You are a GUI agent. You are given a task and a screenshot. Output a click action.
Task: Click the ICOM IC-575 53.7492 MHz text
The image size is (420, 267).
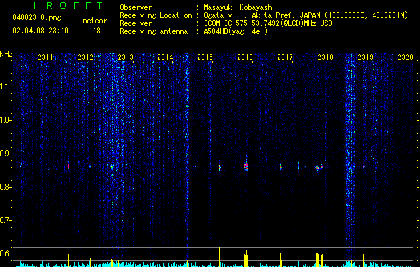coord(268,23)
